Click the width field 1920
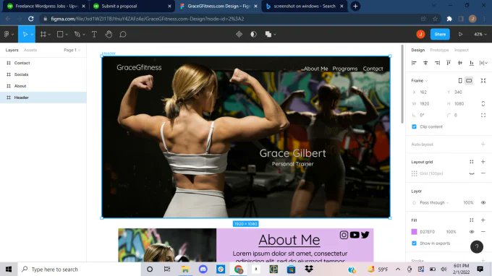The image size is (492, 276). pyautogui.click(x=428, y=104)
